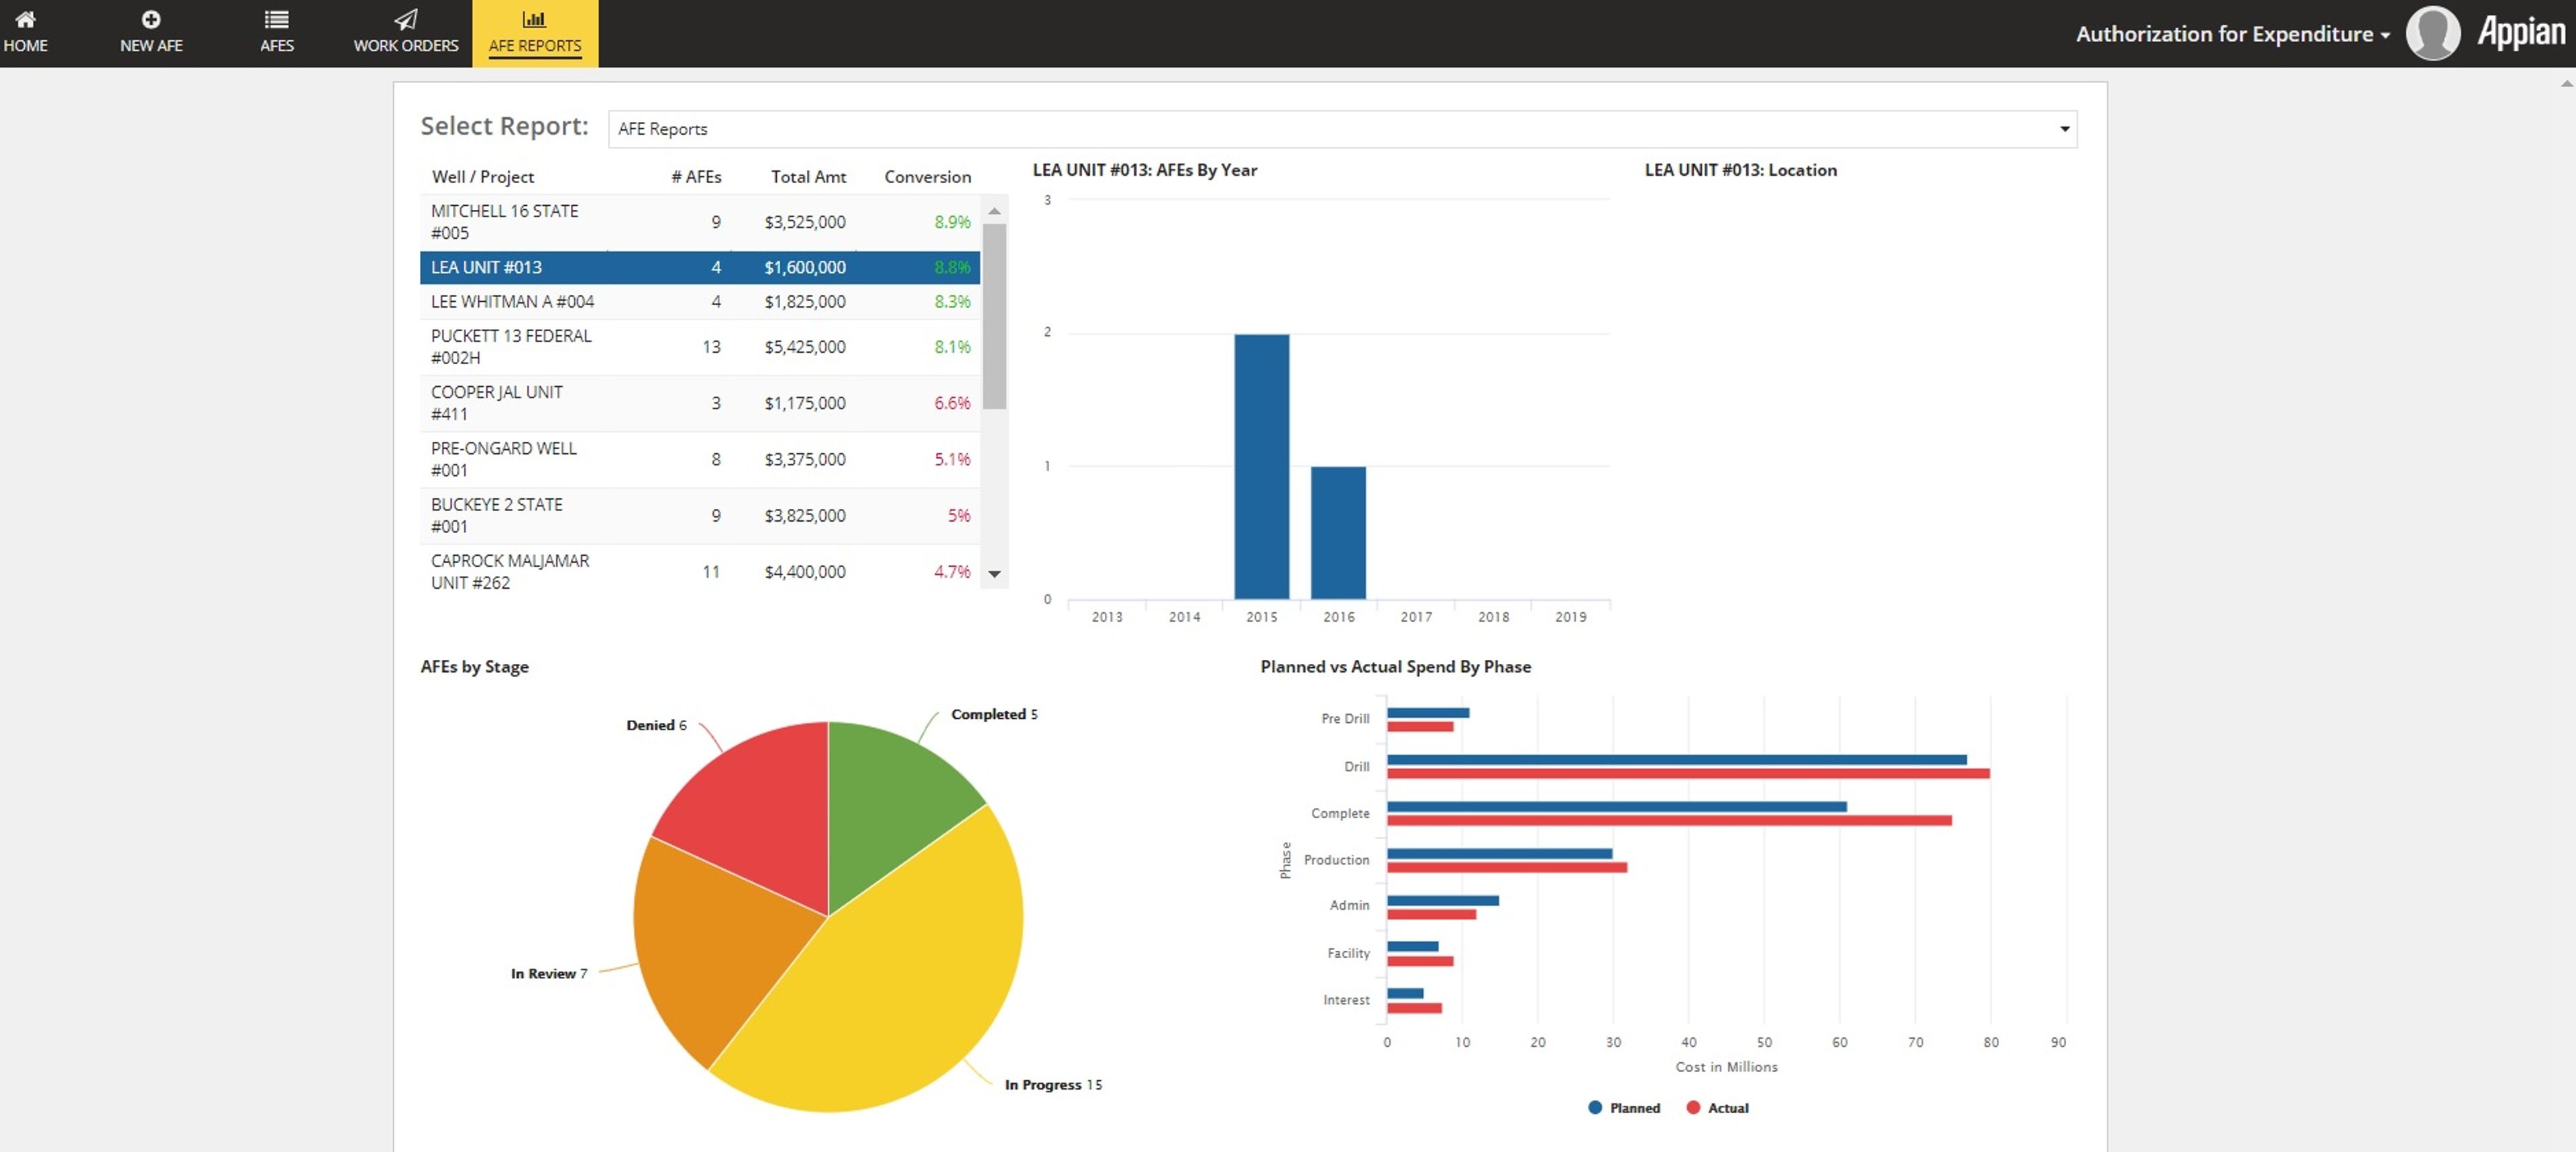Click the $5,425,000 total amount cell

pyautogui.click(x=804, y=347)
